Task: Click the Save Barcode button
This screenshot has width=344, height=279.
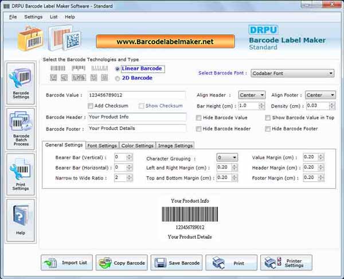Action: click(177, 263)
